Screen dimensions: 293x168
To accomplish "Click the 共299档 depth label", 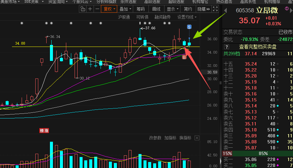I will pos(232,54).
